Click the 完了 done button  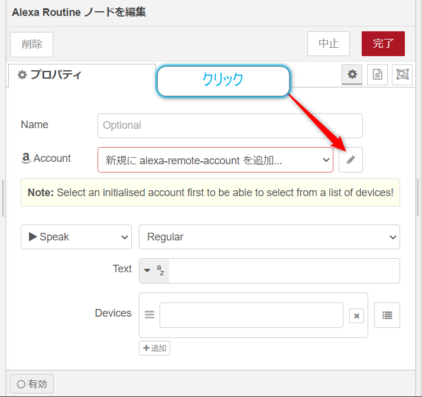(x=383, y=44)
